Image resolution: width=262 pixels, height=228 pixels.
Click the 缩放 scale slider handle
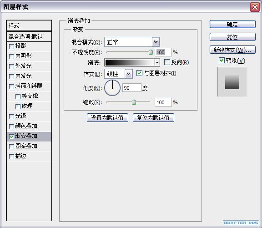click(134, 102)
